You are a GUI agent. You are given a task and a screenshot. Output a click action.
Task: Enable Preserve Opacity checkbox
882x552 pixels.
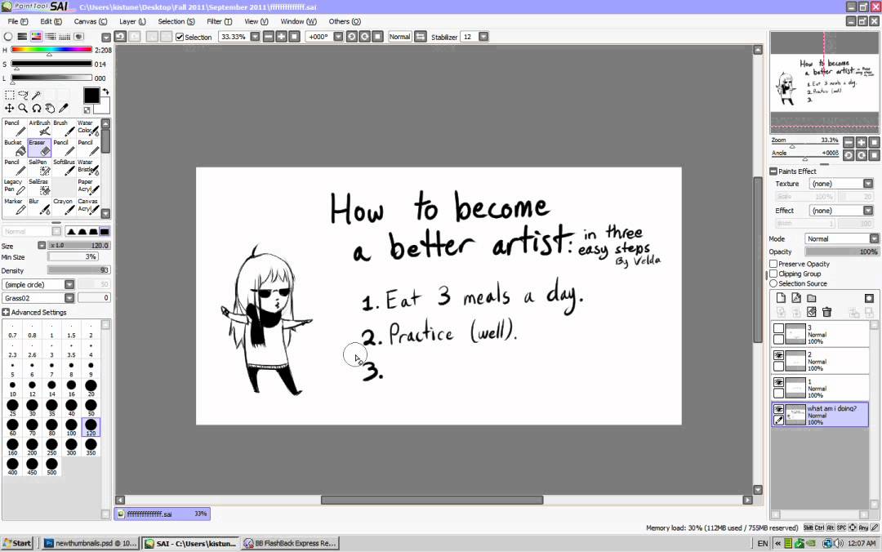(x=773, y=263)
